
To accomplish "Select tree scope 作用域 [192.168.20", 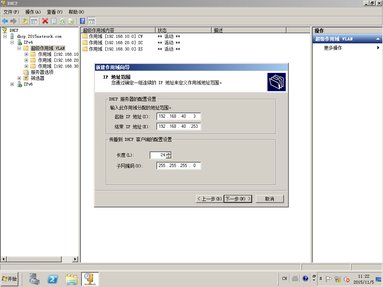I will pos(58,60).
